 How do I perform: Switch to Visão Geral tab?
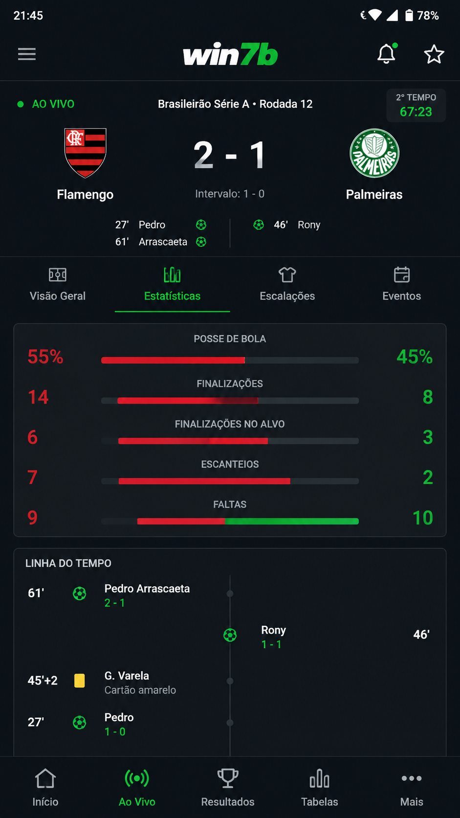pyautogui.click(x=58, y=284)
